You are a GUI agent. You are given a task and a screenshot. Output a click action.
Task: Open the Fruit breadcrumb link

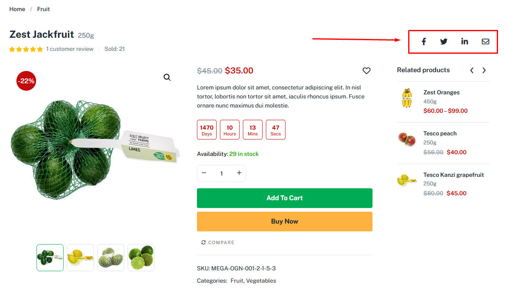43,9
